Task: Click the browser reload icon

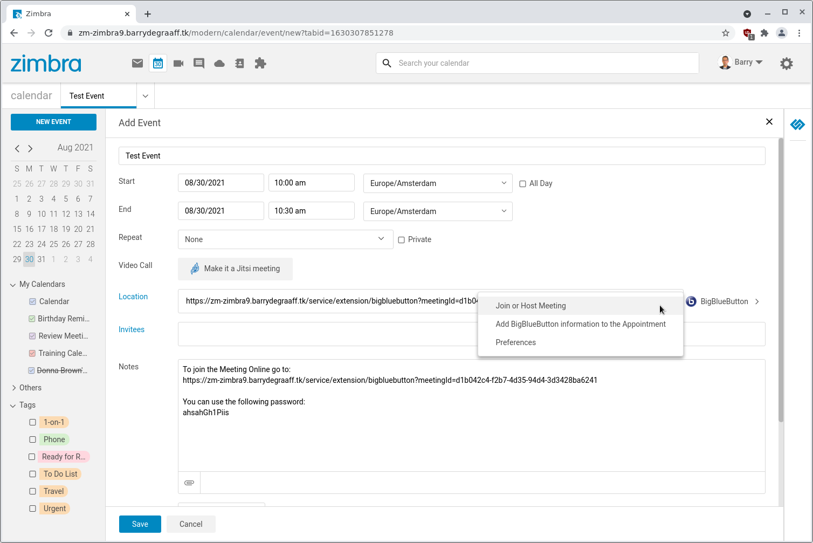Action: (x=49, y=33)
